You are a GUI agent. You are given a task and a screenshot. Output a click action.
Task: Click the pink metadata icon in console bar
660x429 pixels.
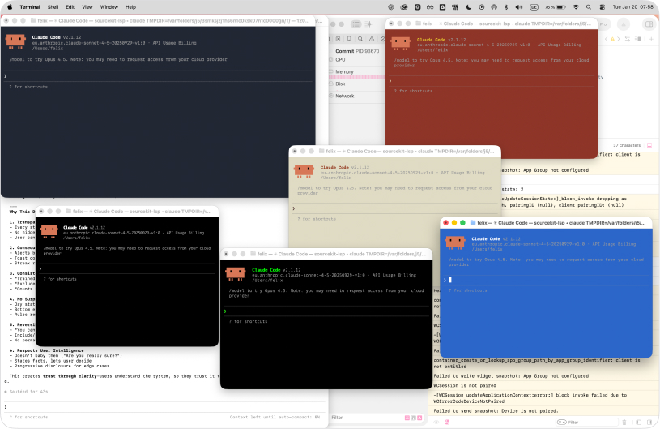pyautogui.click(x=447, y=422)
